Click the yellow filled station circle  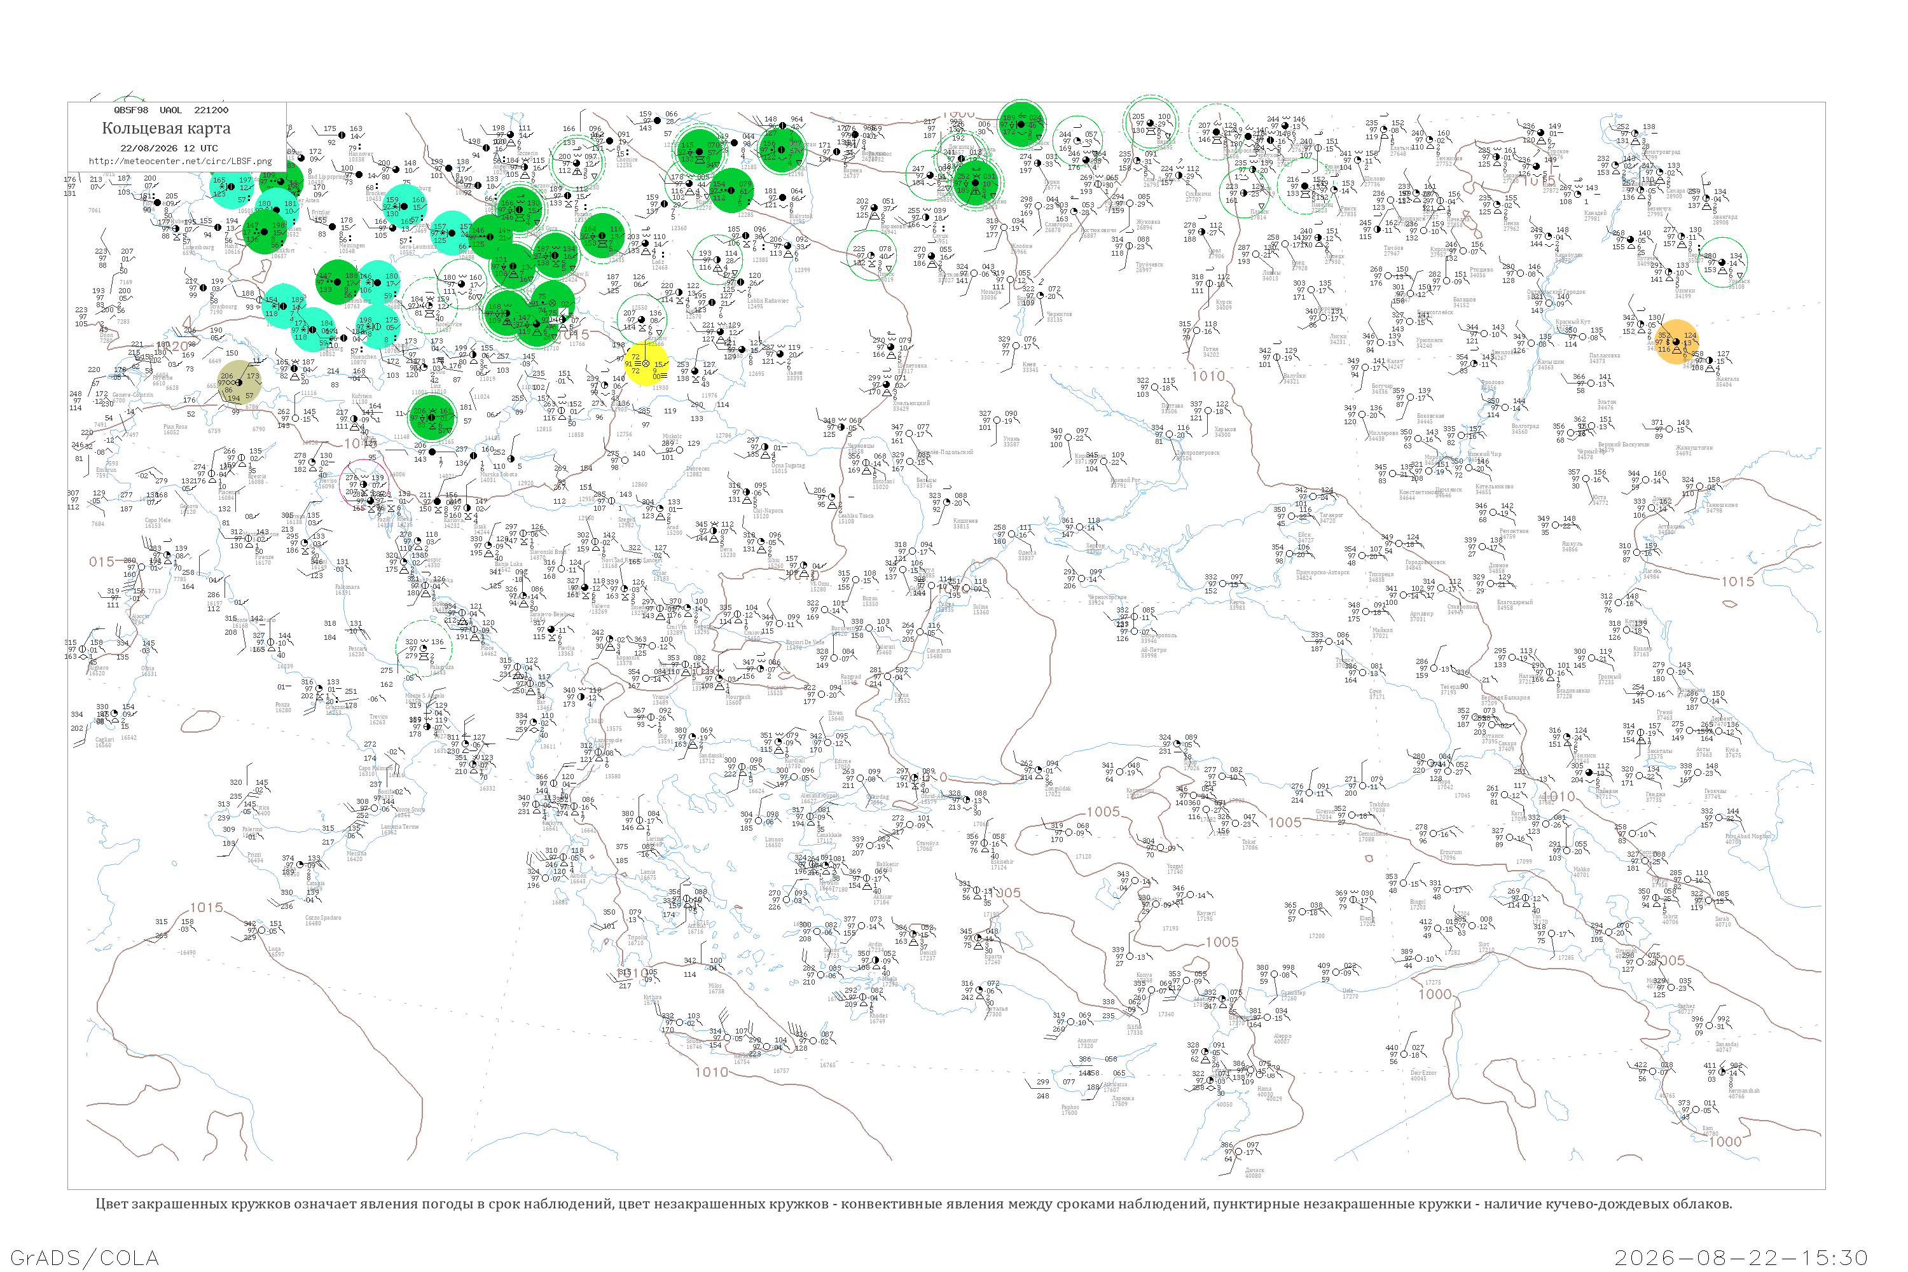click(x=647, y=364)
